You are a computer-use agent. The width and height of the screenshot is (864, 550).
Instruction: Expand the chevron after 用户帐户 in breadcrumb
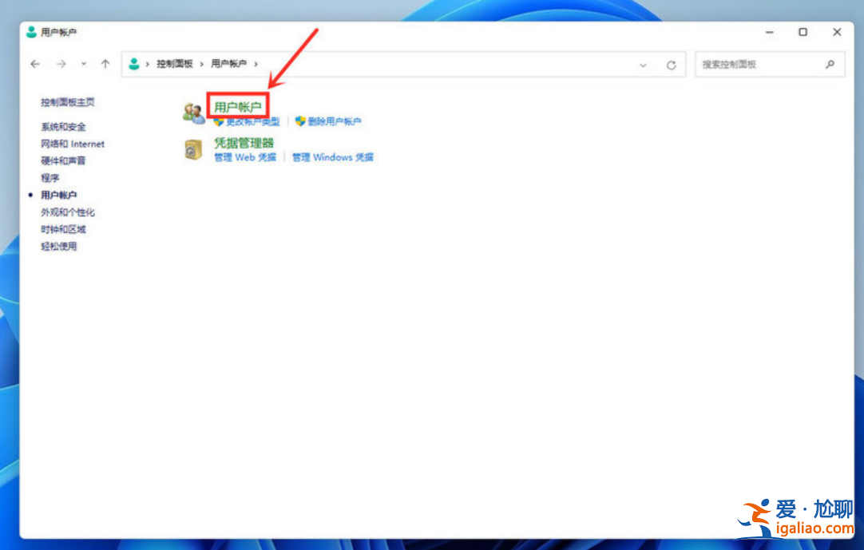pos(256,64)
